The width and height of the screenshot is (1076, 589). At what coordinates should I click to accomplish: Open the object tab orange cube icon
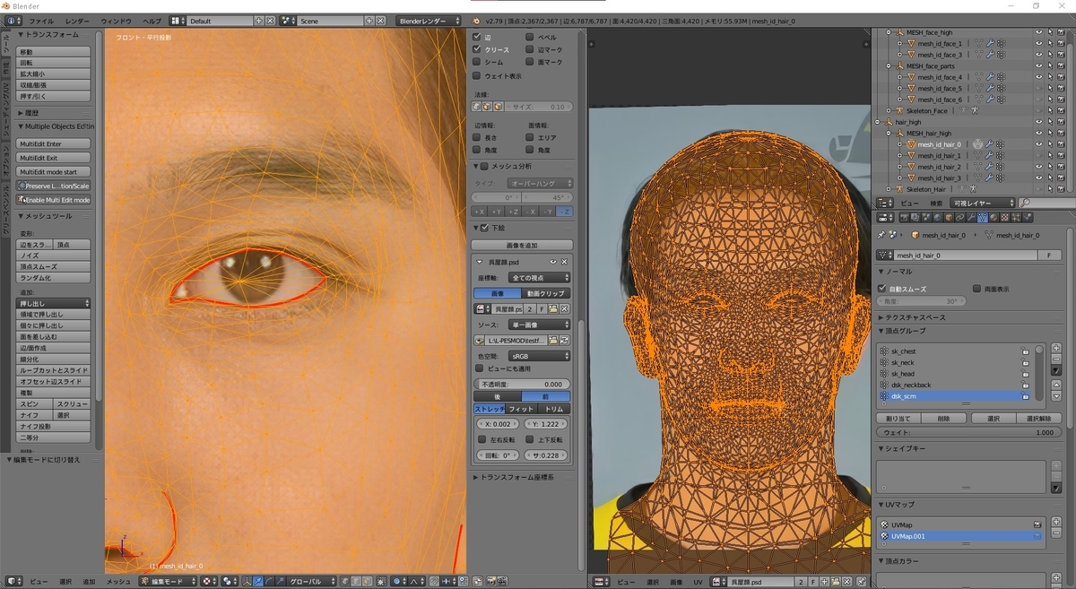coord(949,218)
